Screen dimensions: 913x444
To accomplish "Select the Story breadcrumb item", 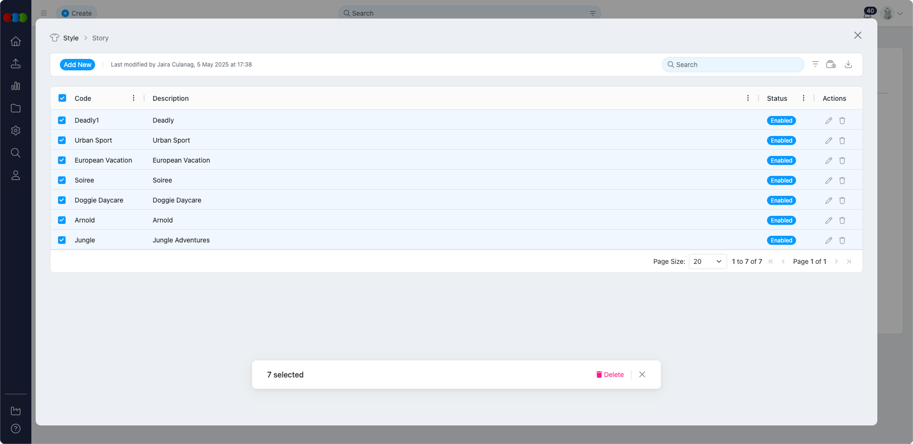I will [x=100, y=38].
